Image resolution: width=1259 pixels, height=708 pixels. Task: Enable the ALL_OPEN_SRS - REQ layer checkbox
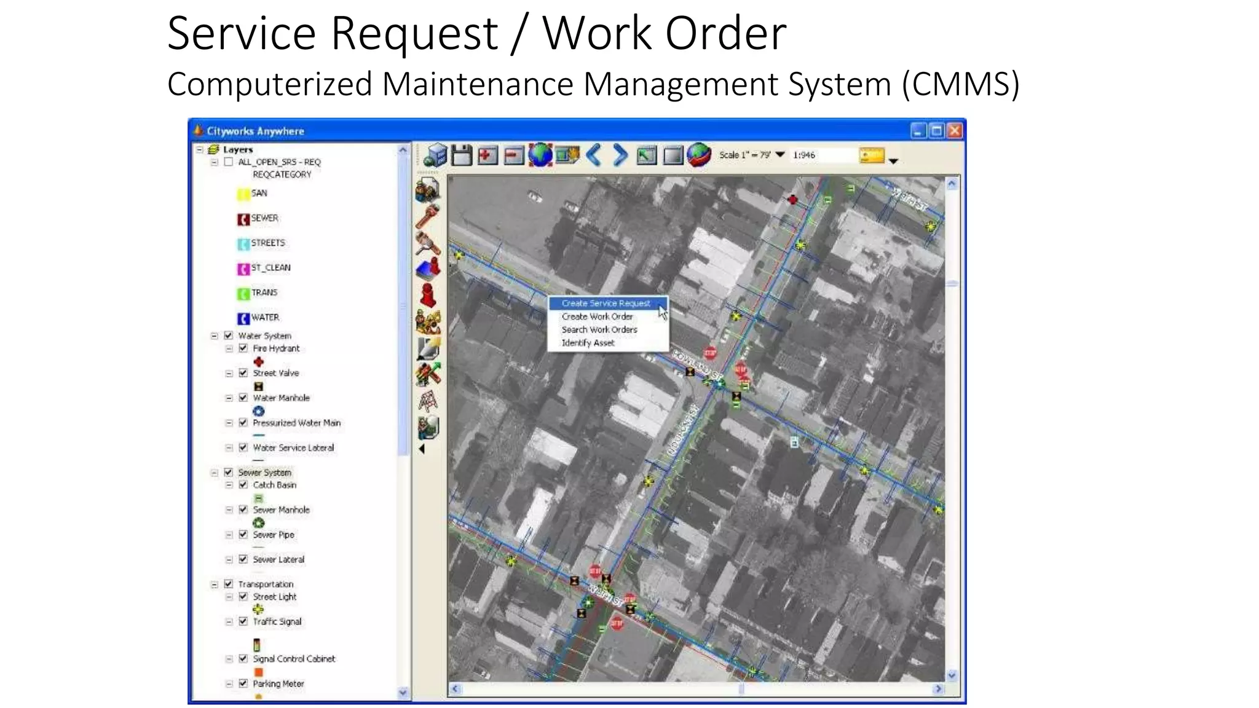[x=229, y=162]
